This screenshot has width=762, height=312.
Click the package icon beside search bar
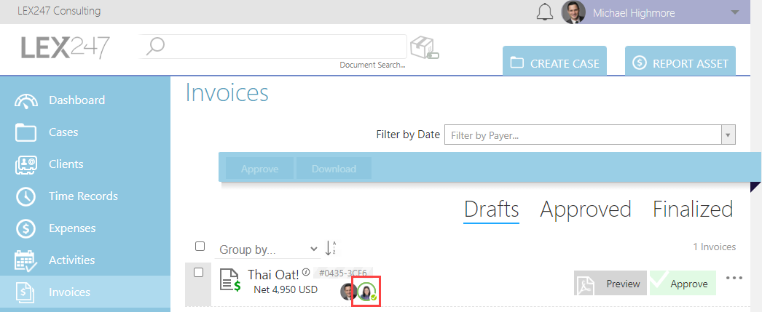424,49
